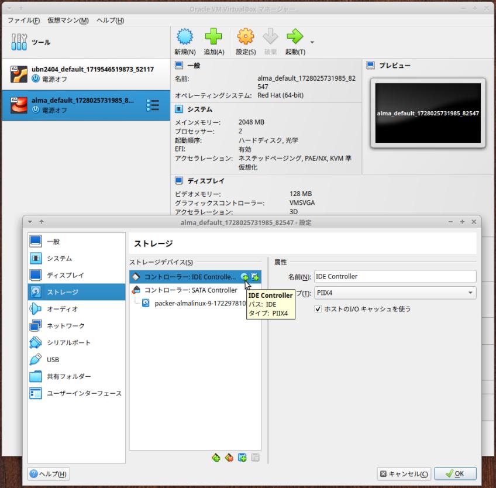The height and width of the screenshot is (488, 496).
Task: Click the Cancel (キャンセル) button
Action: tap(404, 474)
